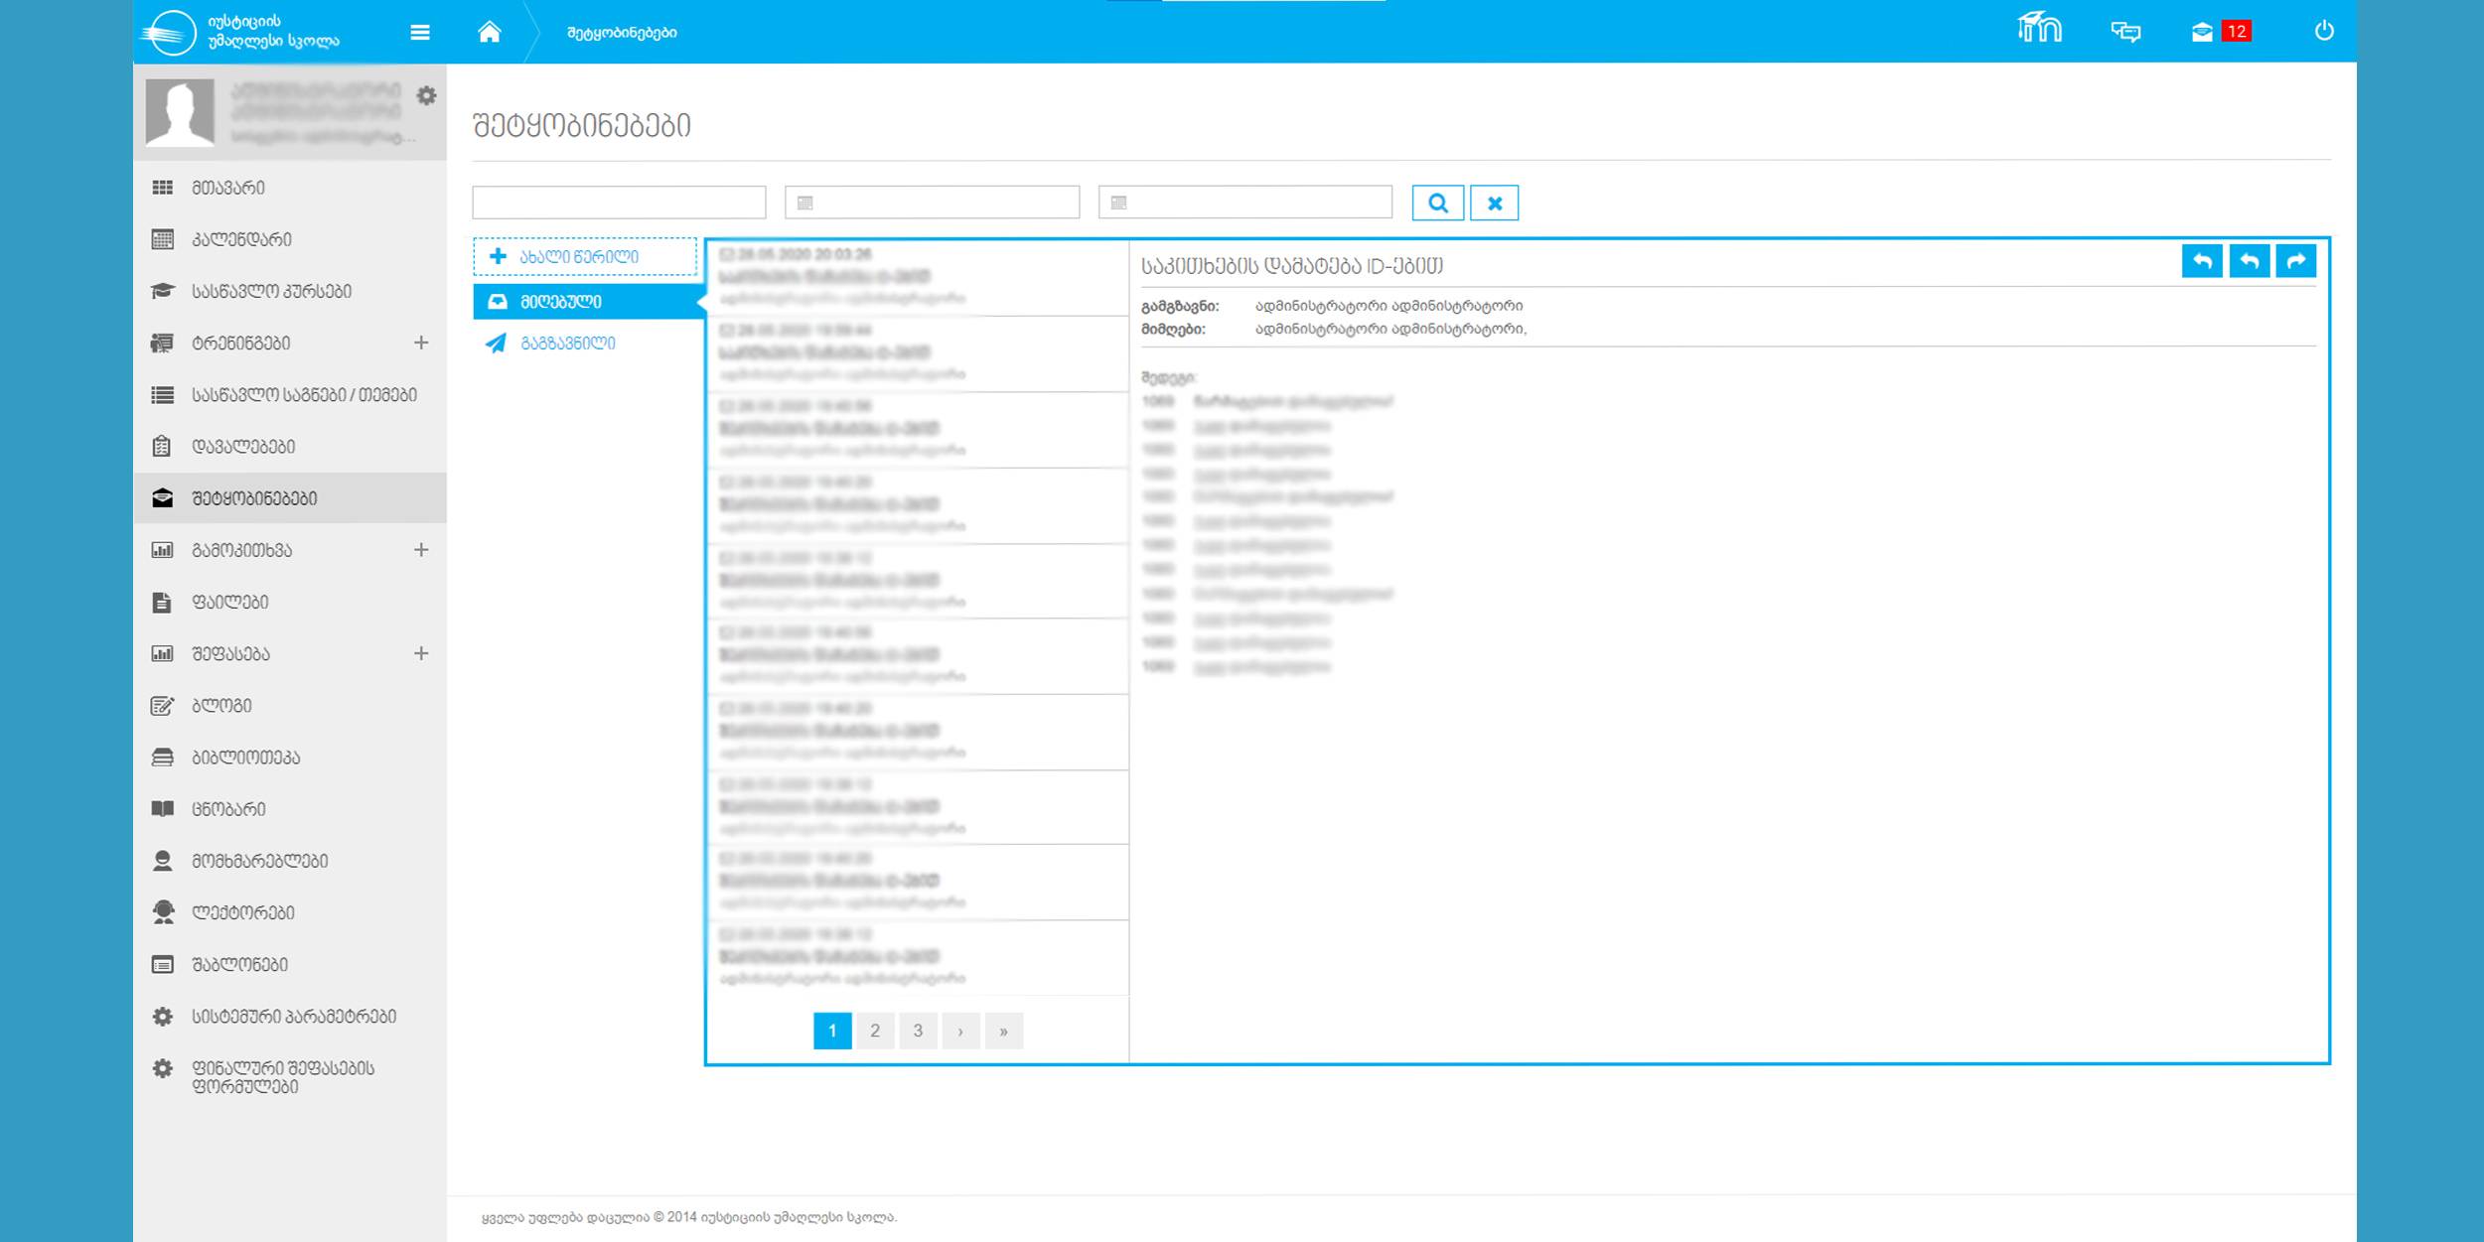The width and height of the screenshot is (2484, 1242).
Task: Open the first date filter calendar field
Action: (x=932, y=203)
